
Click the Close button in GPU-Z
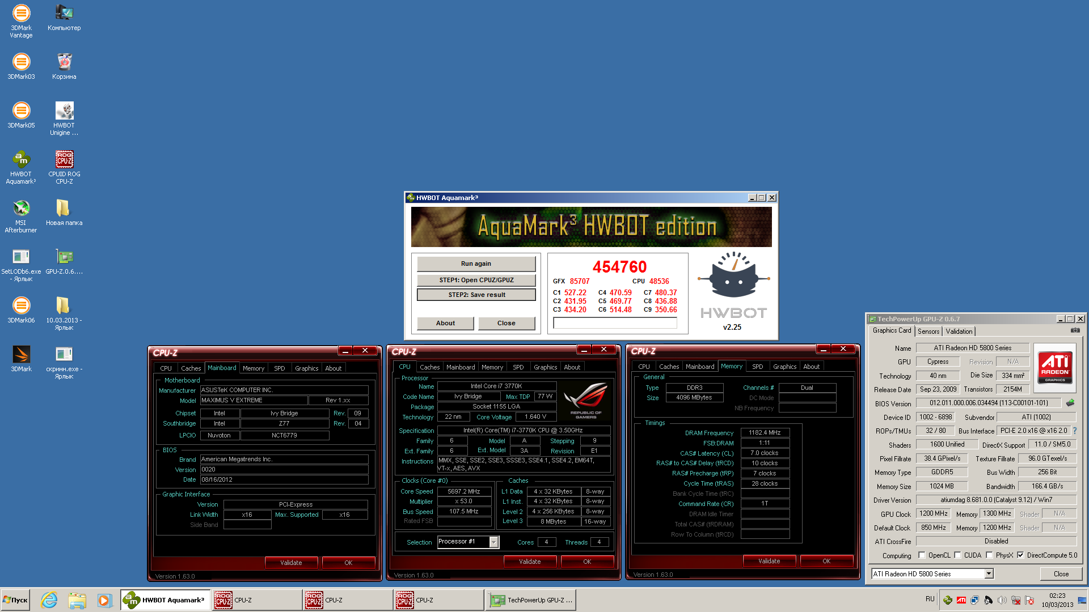click(x=1061, y=574)
